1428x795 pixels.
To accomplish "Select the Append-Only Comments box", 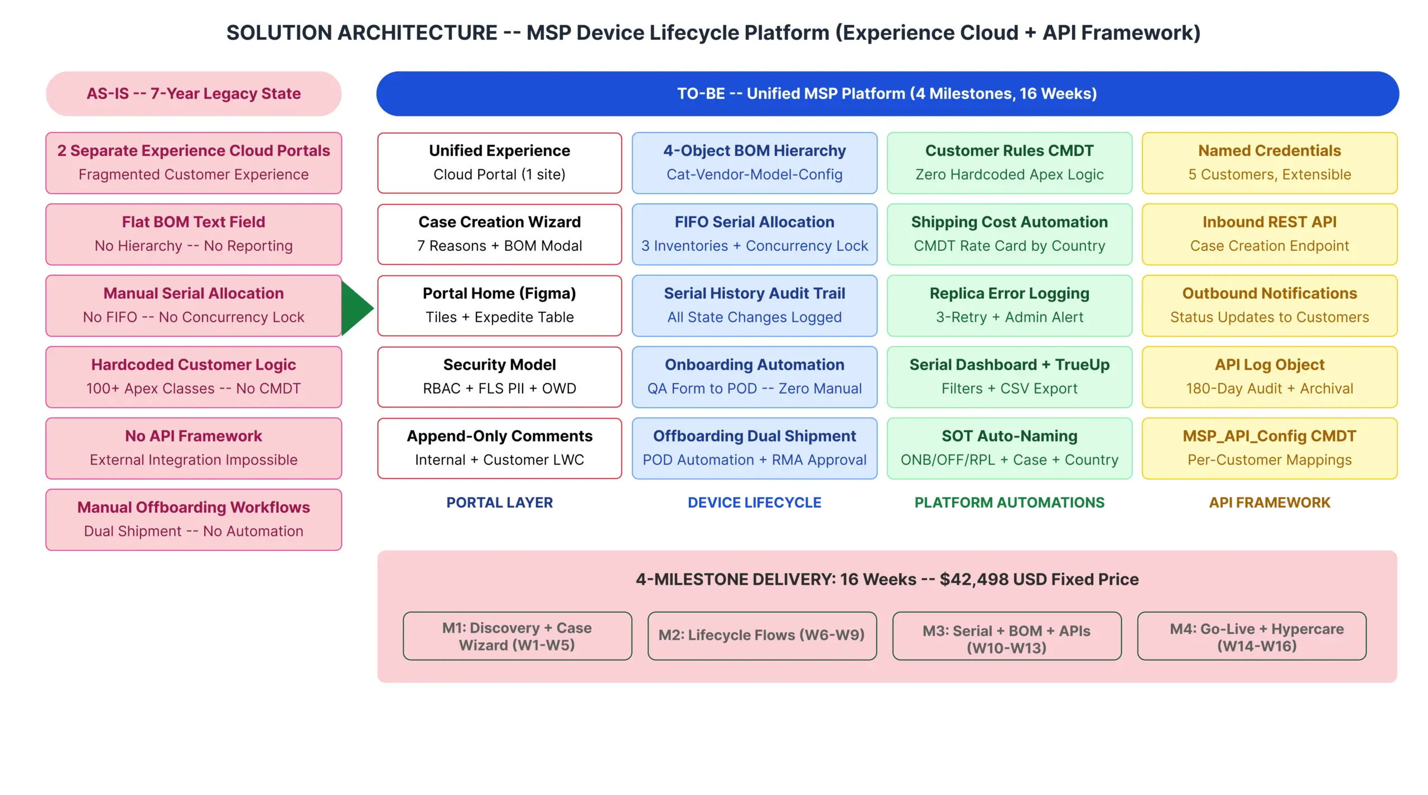I will (499, 448).
